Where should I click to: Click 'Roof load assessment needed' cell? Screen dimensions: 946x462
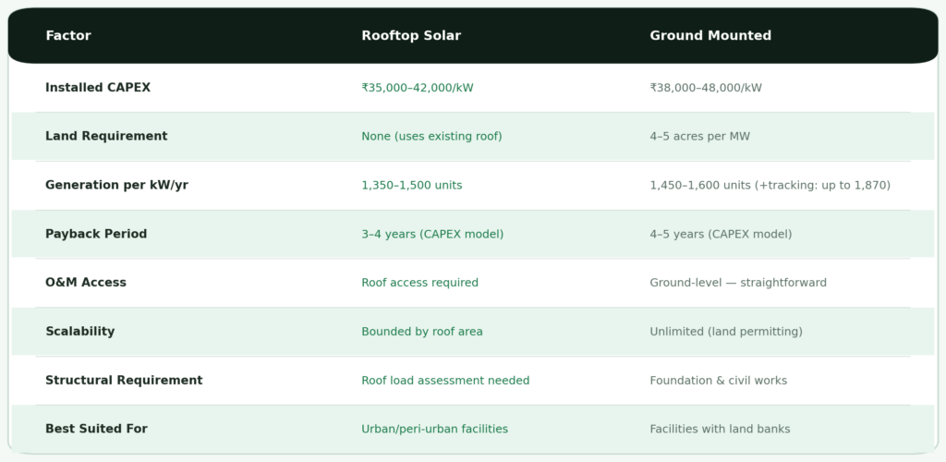pyautogui.click(x=445, y=381)
